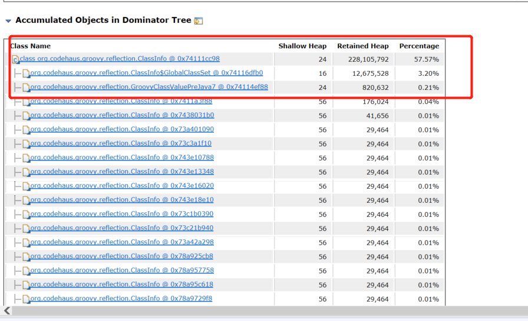
Task: Select the 57.57% percentage cell
Action: [427, 59]
